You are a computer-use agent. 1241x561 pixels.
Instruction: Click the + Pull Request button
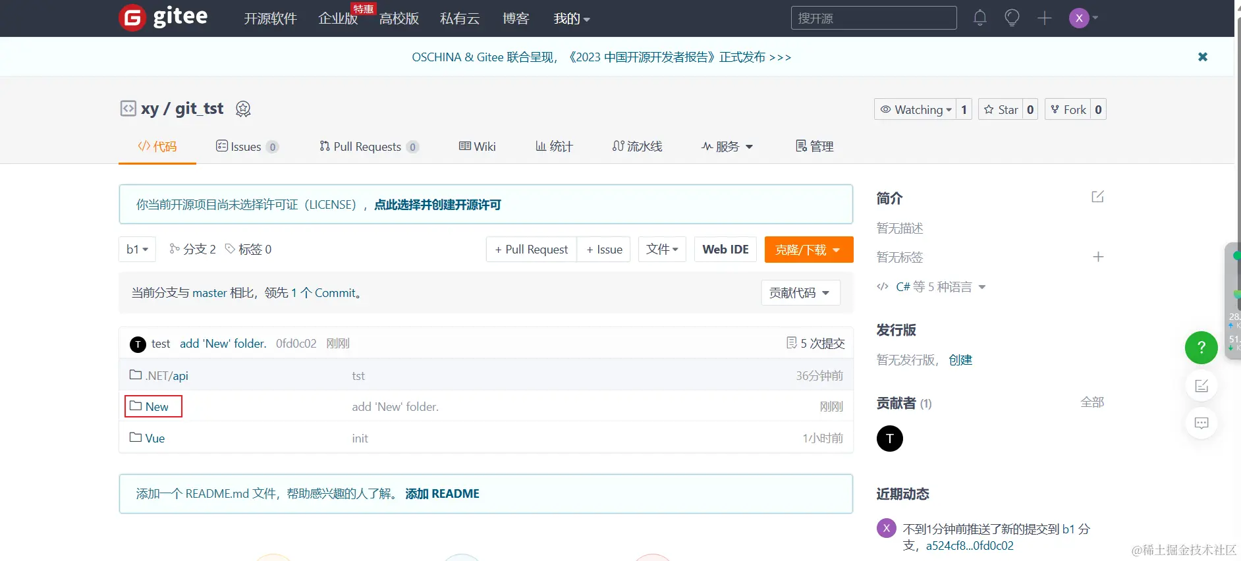(x=531, y=250)
